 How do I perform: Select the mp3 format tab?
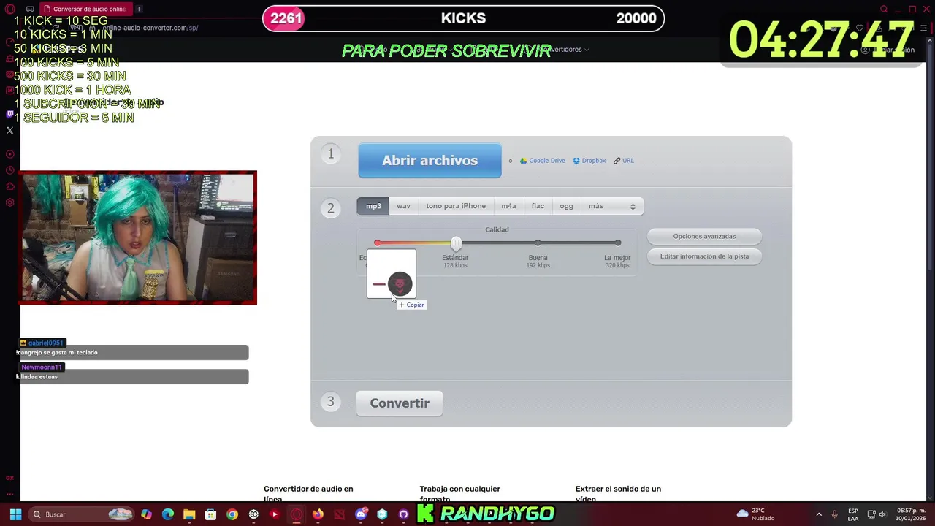[x=373, y=206]
